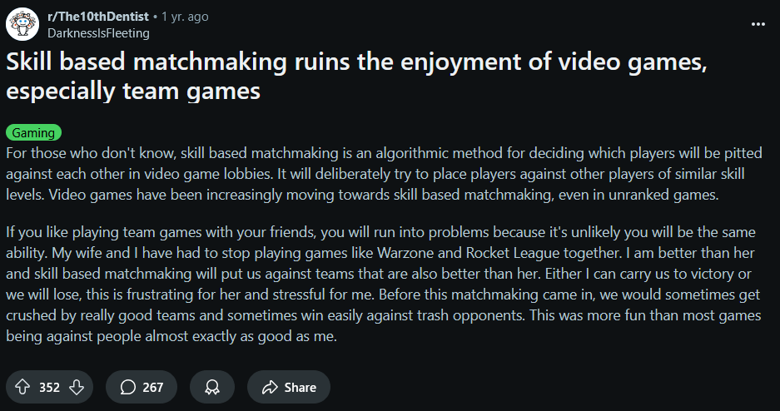Click the '1 yr. ago' timestamp
This screenshot has height=411, width=780.
pyautogui.click(x=185, y=17)
